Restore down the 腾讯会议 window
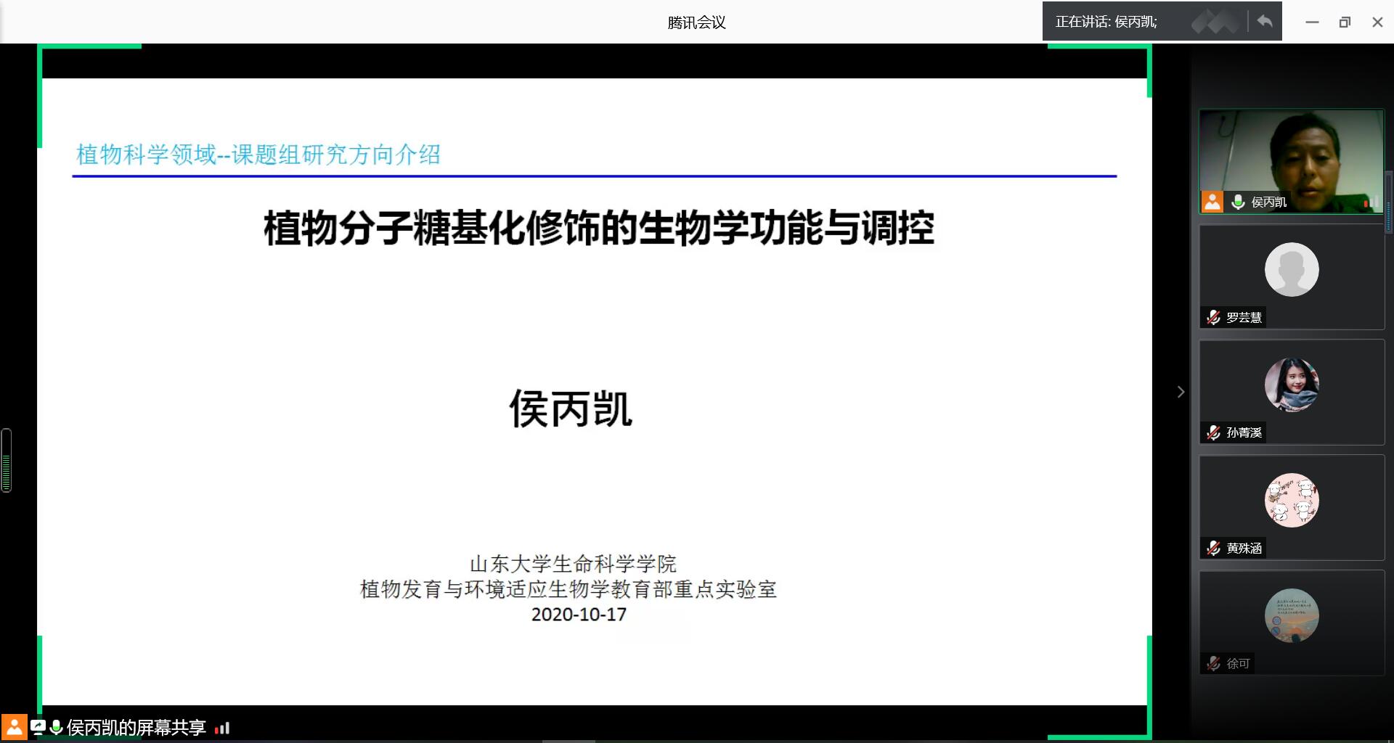 [x=1345, y=22]
